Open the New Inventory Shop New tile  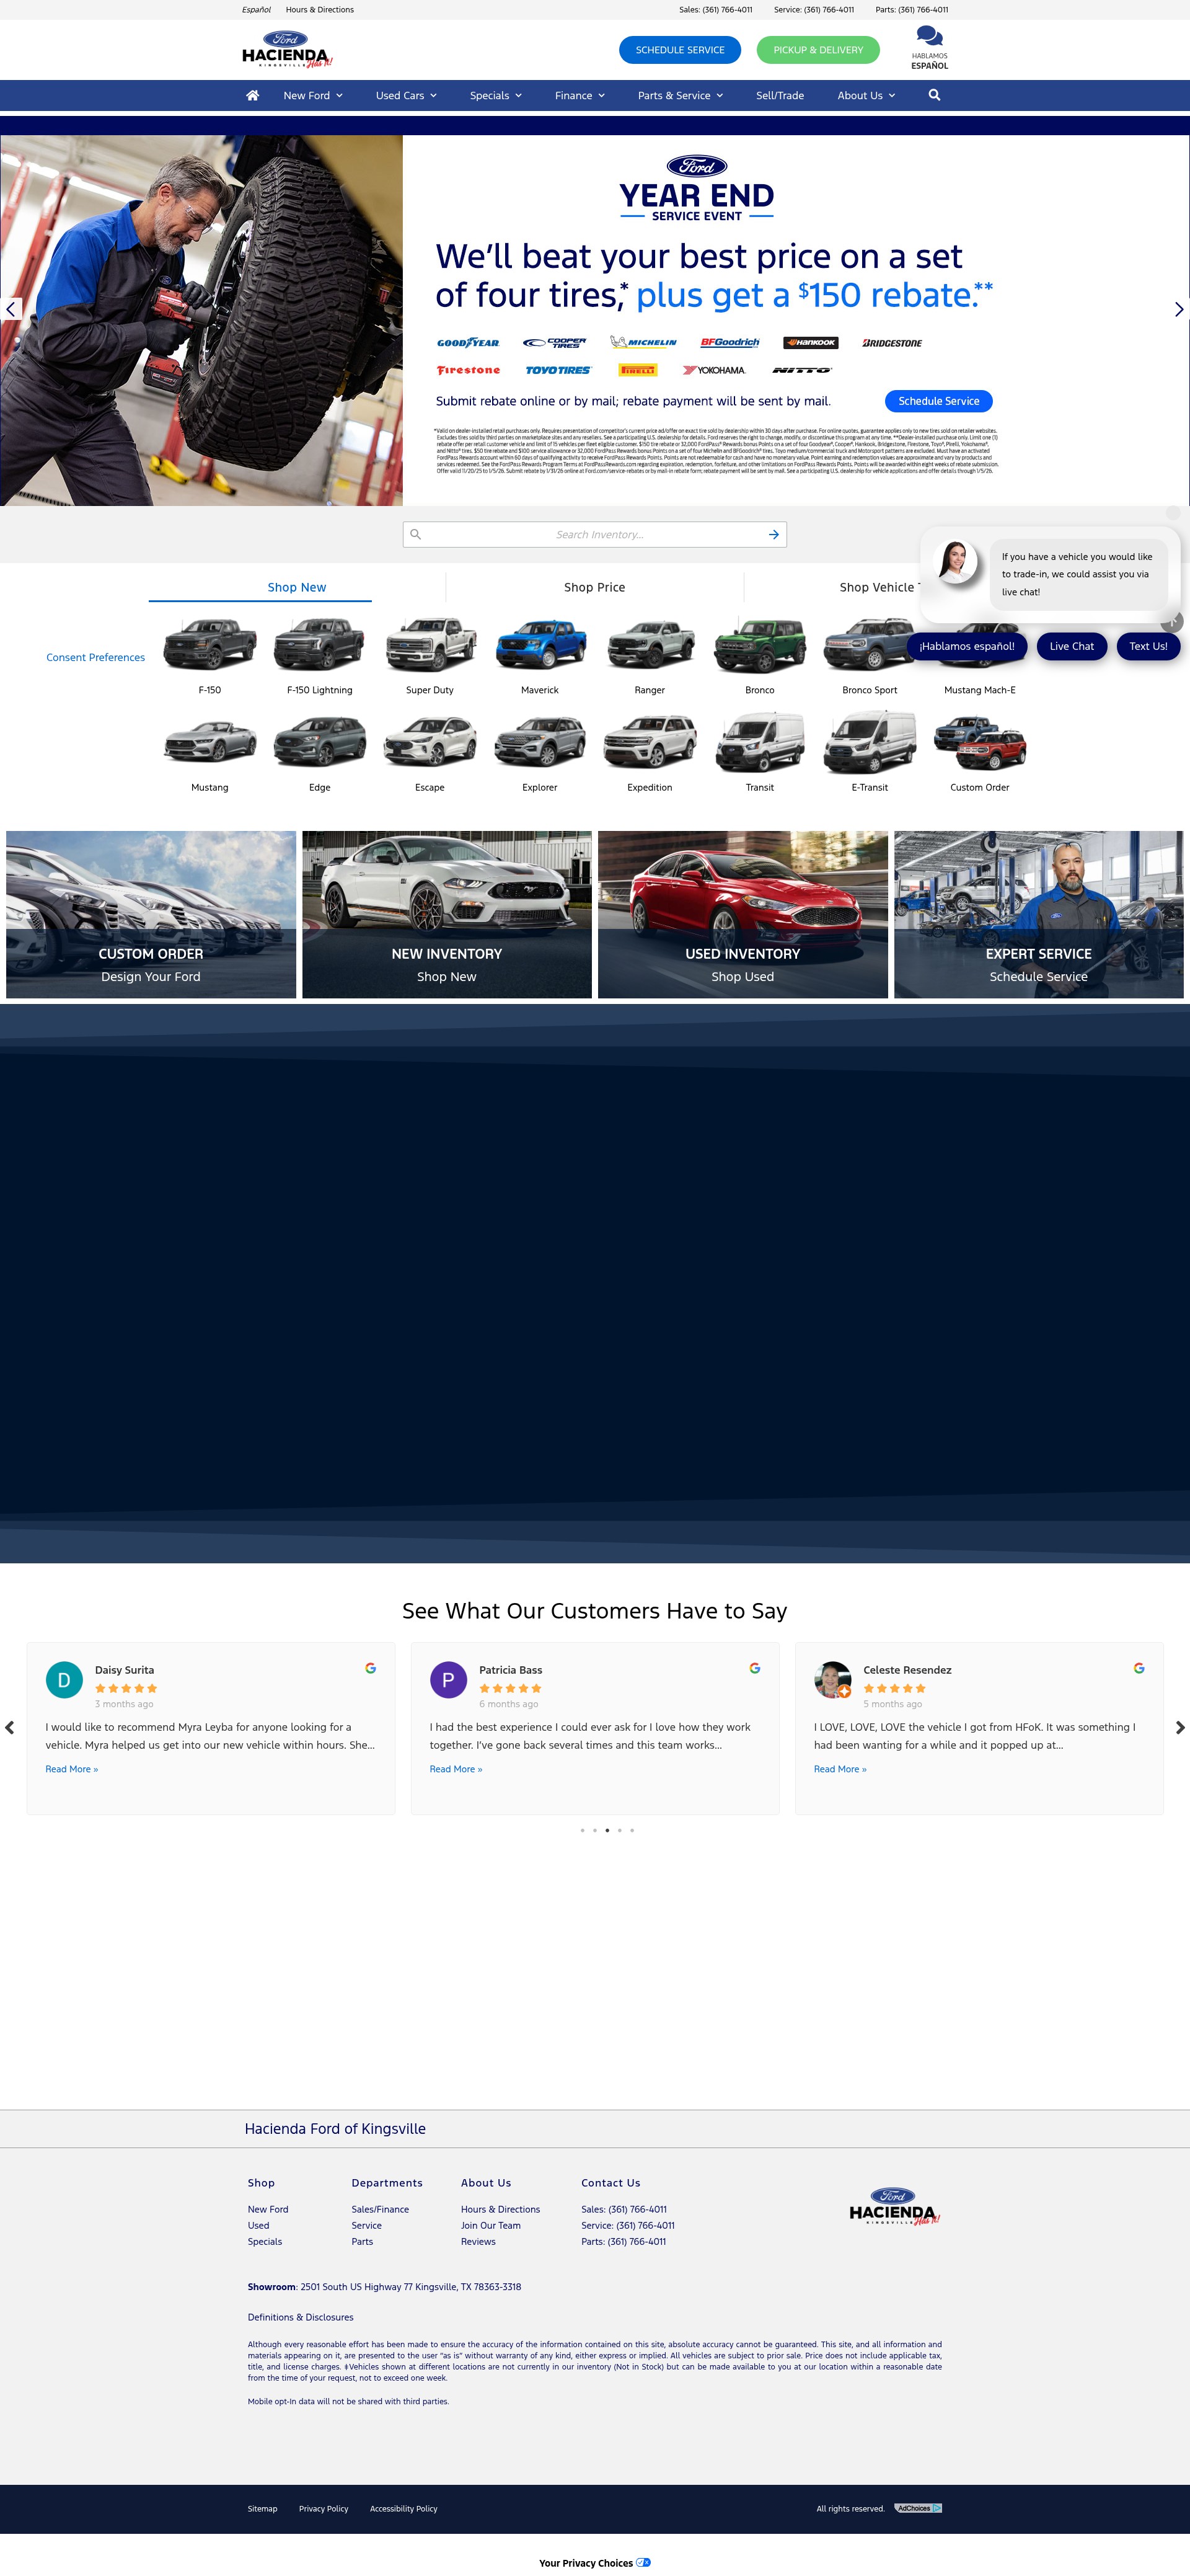click(x=447, y=914)
